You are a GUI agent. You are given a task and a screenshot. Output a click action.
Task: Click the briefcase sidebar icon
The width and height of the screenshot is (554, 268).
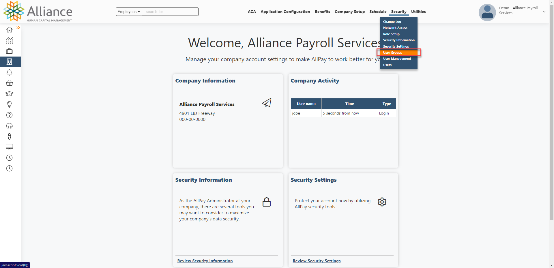click(x=10, y=51)
